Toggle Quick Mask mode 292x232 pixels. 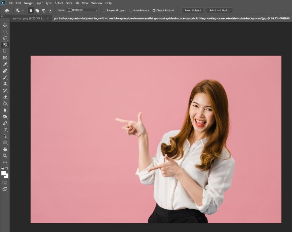[x=5, y=183]
